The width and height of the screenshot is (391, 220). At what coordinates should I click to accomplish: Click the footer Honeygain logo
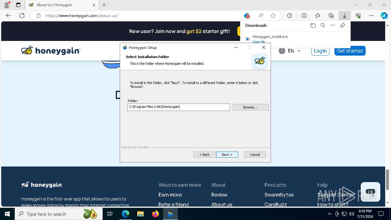click(42, 185)
